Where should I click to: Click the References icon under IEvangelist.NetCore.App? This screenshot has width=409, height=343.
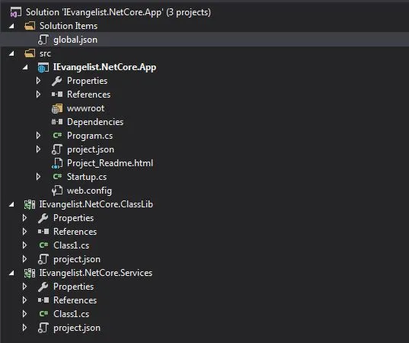pyautogui.click(x=57, y=95)
